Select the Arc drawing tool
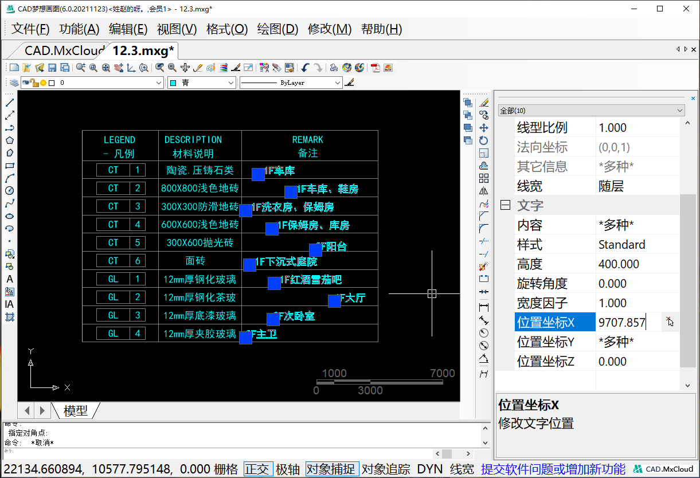 pos(9,178)
